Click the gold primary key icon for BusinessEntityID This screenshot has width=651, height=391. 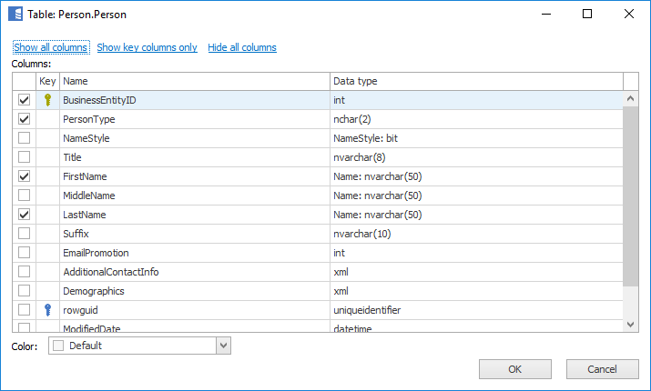click(48, 100)
